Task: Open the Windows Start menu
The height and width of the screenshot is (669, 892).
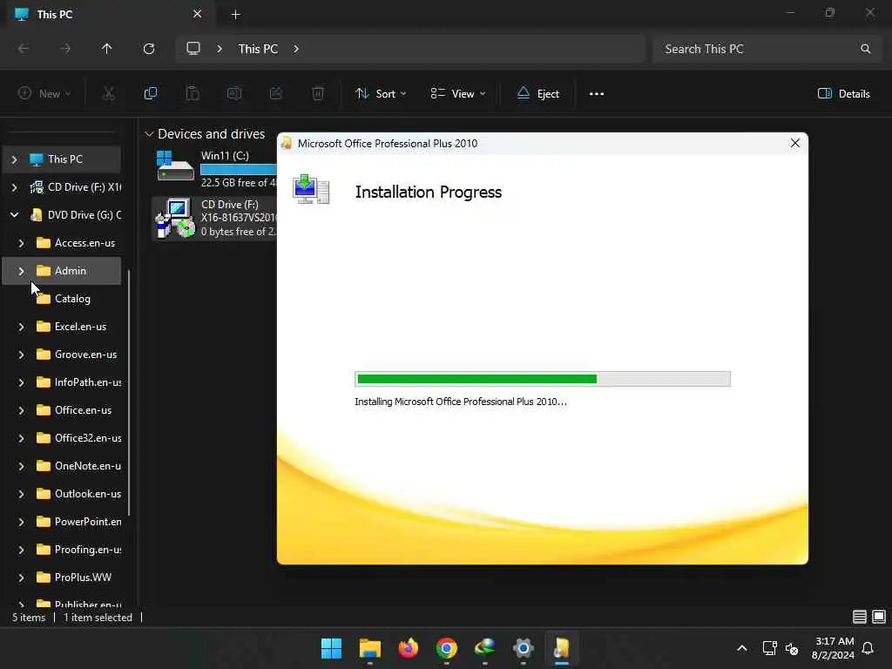Action: (x=331, y=648)
